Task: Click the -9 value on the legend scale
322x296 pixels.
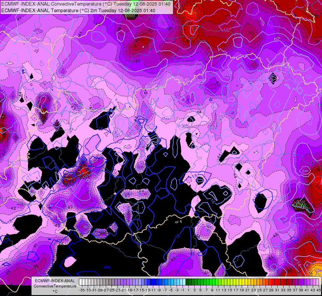Action: click(x=159, y=290)
